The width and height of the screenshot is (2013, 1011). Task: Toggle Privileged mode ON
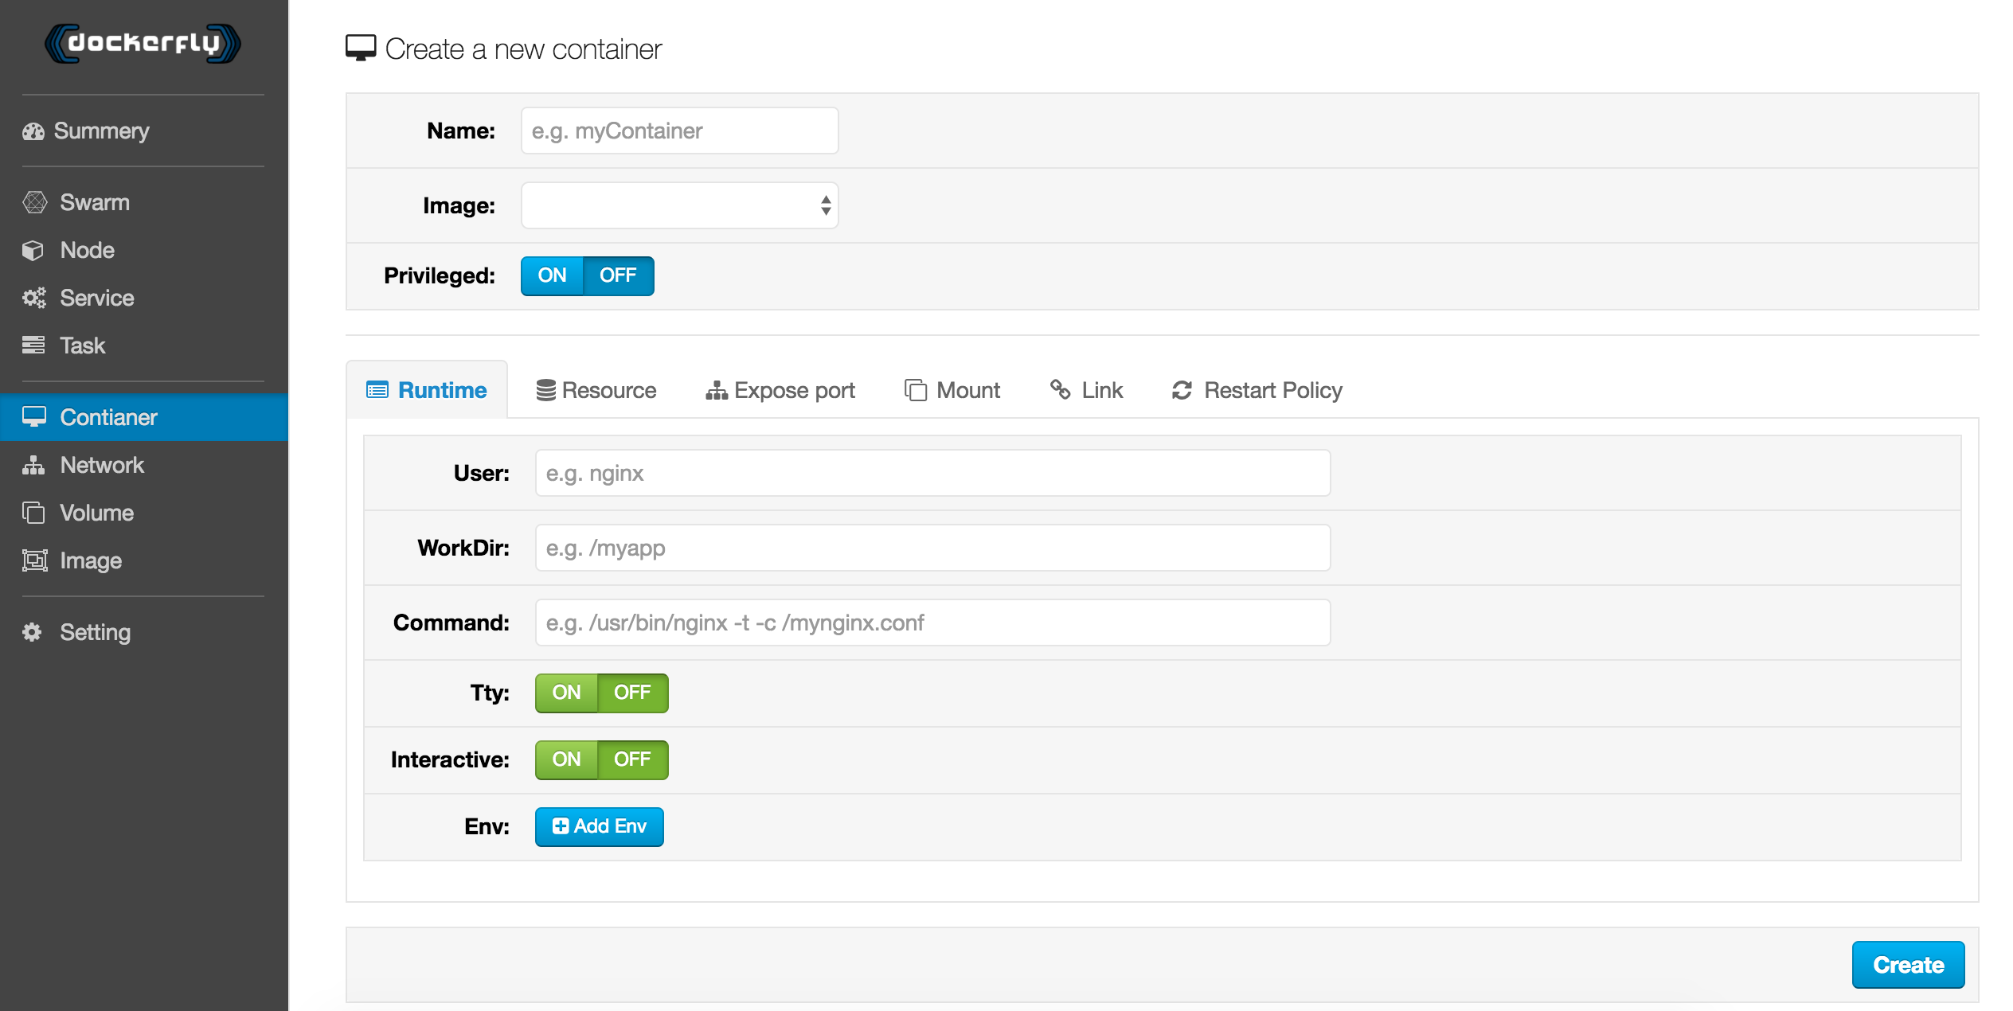[553, 275]
